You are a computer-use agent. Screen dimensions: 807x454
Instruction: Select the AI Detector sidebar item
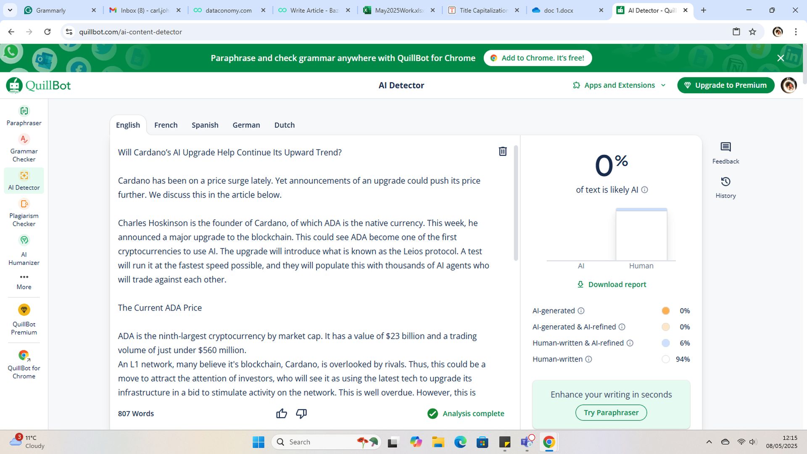tap(24, 181)
